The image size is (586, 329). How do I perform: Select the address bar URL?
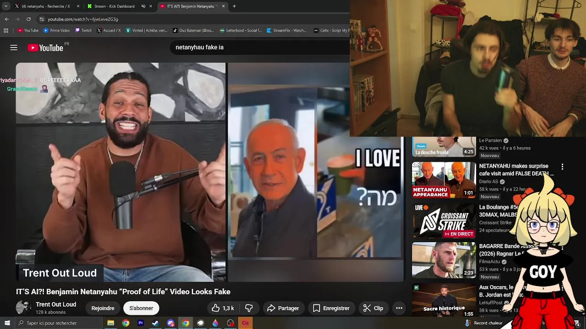pos(83,19)
